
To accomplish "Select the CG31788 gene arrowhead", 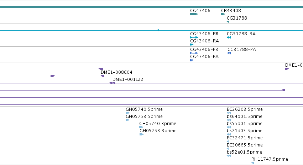I will [x=228, y=22].
